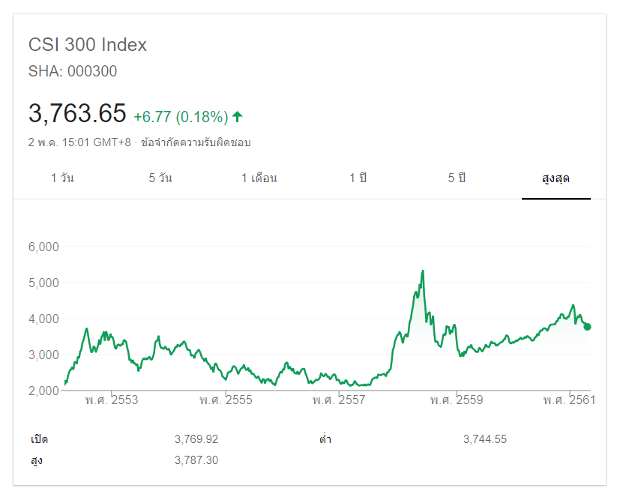Click the +6.77 (0.18%) change value
Screen dimensions: 617x494
point(181,117)
